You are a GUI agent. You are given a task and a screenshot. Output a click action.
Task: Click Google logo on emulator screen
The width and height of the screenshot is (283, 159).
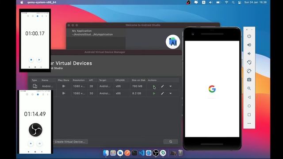pyautogui.click(x=212, y=89)
